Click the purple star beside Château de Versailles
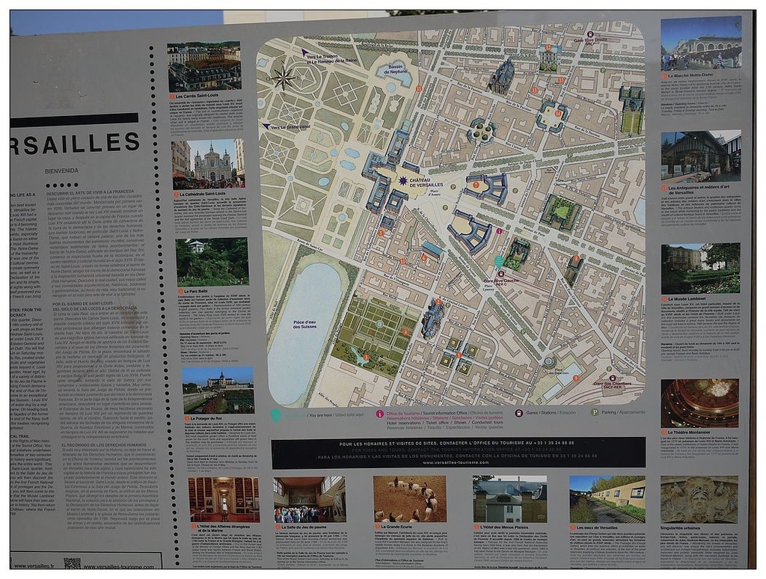This screenshot has height=579, width=766. coord(403,181)
